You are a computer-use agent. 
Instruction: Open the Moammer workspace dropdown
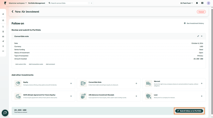point(18,3)
